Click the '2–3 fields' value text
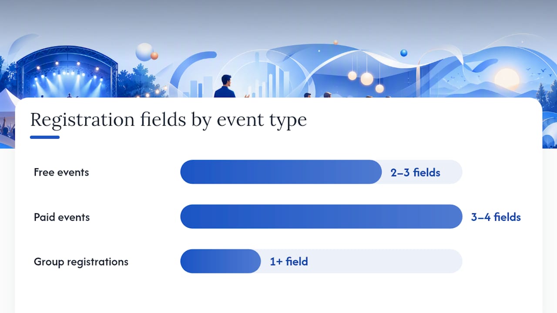This screenshot has width=557, height=313. coord(415,173)
